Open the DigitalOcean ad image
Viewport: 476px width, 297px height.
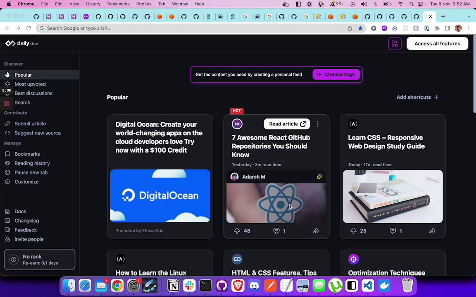[x=160, y=196]
